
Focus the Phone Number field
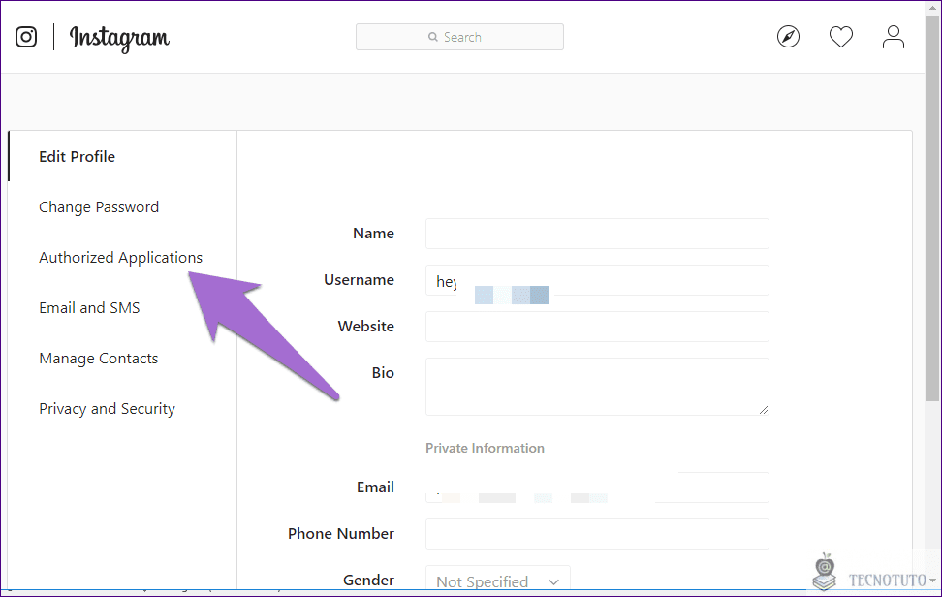coord(597,534)
